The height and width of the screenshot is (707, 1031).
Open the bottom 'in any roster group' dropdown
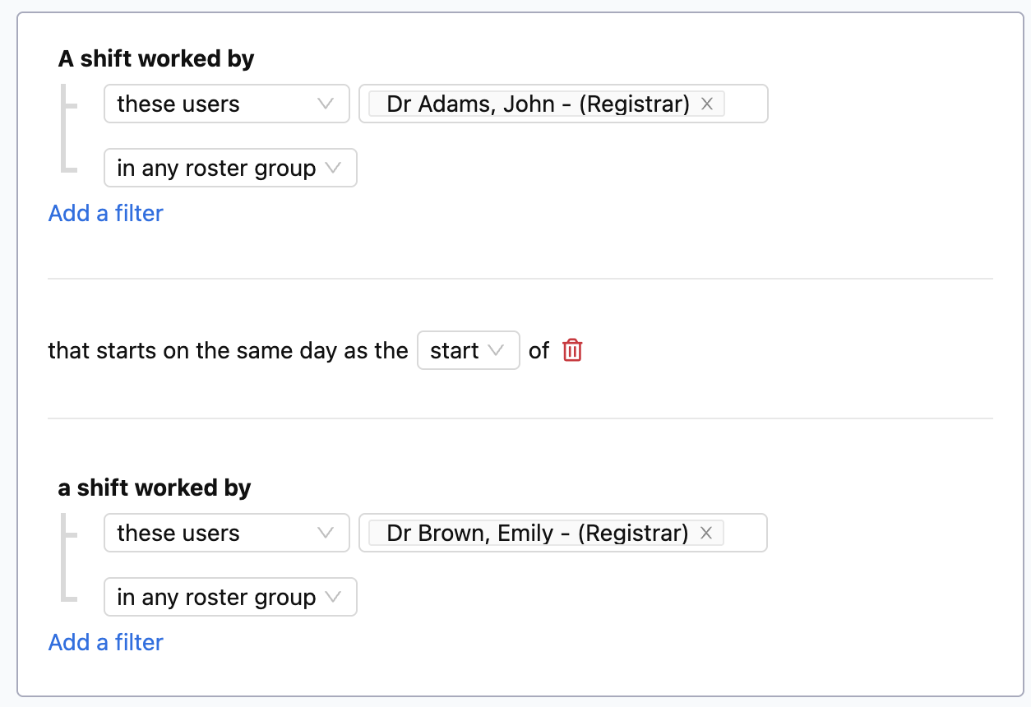[x=230, y=597]
